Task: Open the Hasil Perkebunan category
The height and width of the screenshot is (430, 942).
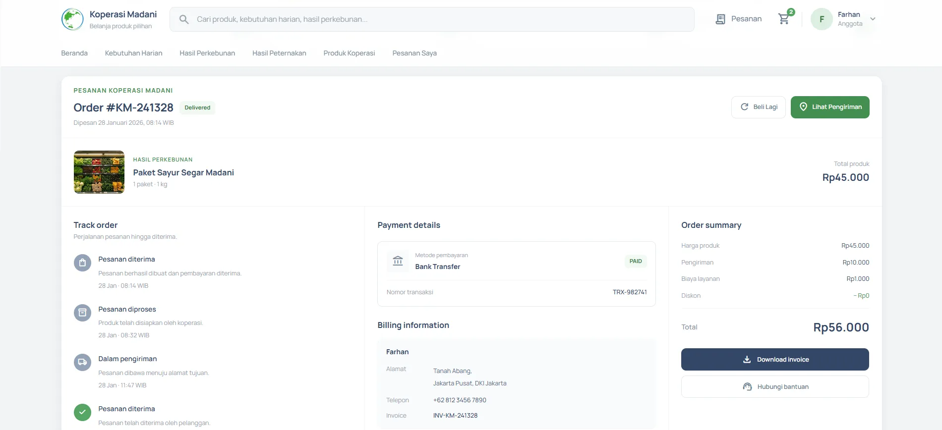Action: click(207, 53)
